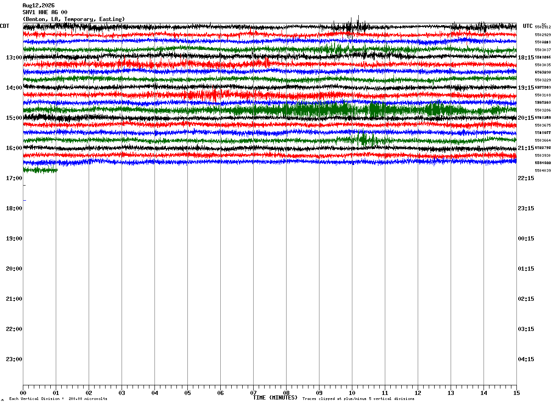553x405 pixels.
Task: Click the Each Vertical Division 200.00 microvolts note
Action: click(58, 399)
